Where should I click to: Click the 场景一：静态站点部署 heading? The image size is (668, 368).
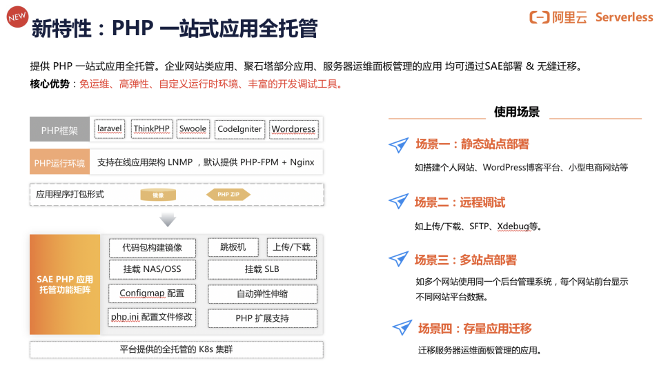click(x=473, y=144)
